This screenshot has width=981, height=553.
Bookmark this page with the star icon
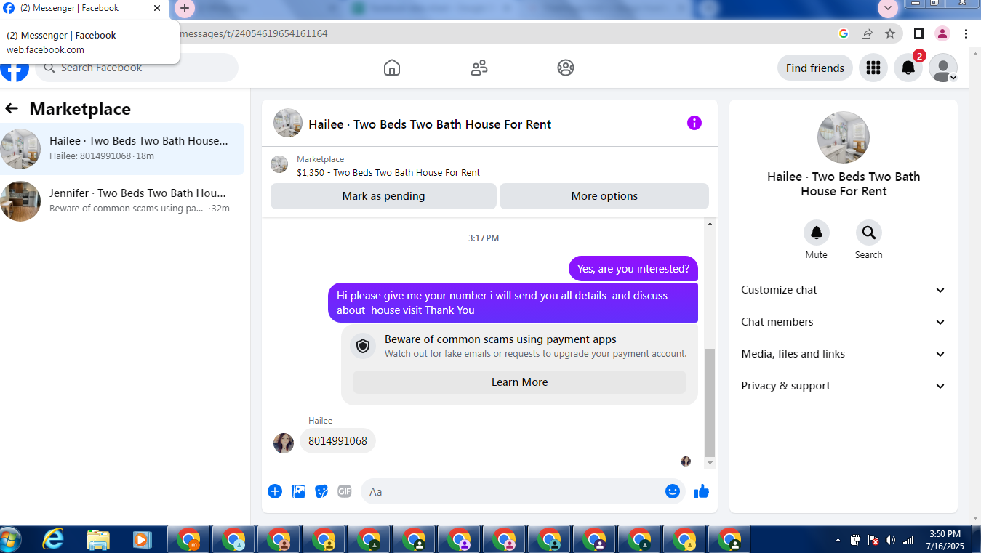pos(890,33)
